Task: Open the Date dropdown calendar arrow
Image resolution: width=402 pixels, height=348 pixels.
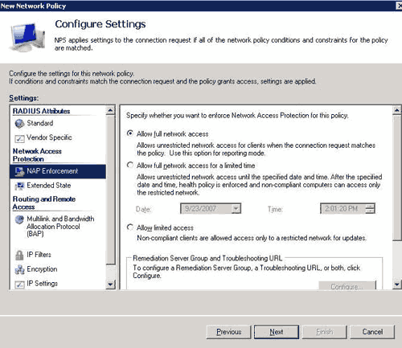Action: pyautogui.click(x=236, y=208)
